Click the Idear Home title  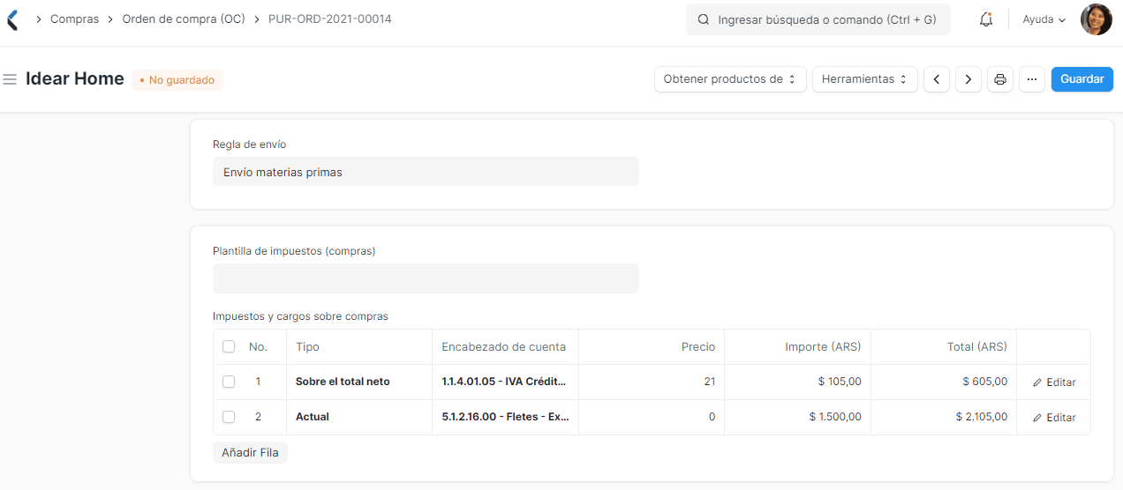[75, 78]
